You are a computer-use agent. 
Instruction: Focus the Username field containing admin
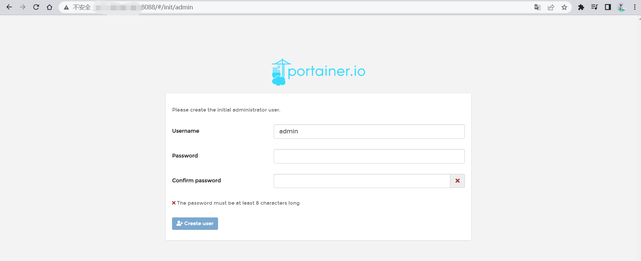tap(369, 131)
